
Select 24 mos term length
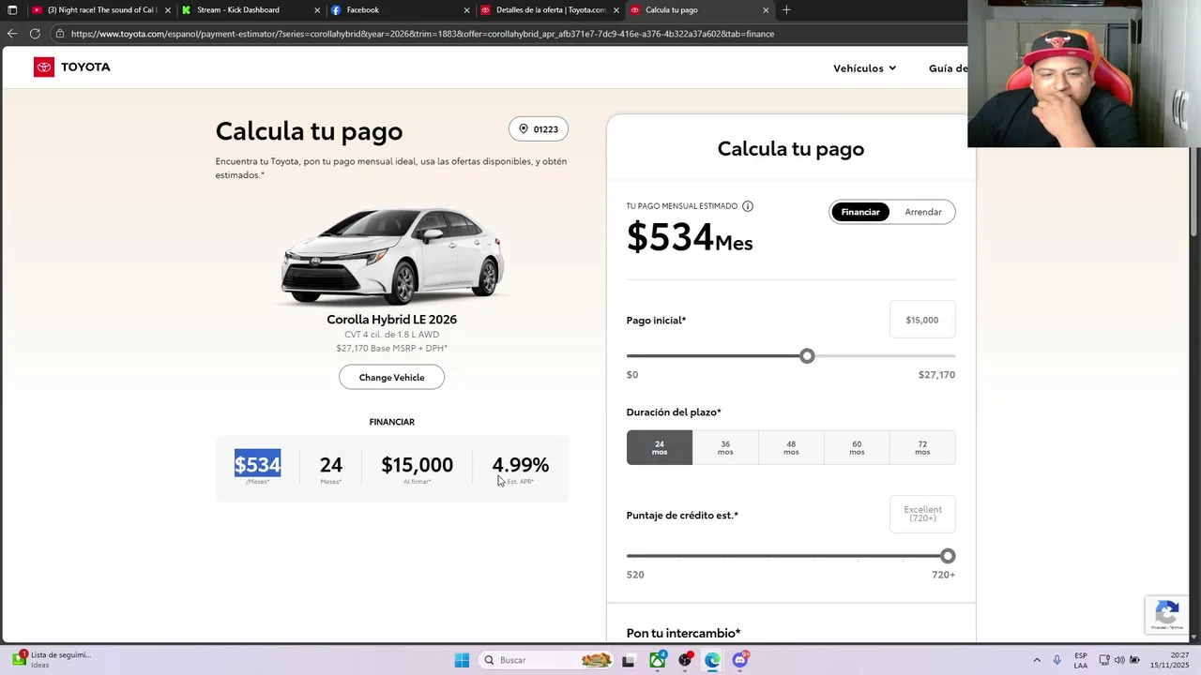click(660, 447)
